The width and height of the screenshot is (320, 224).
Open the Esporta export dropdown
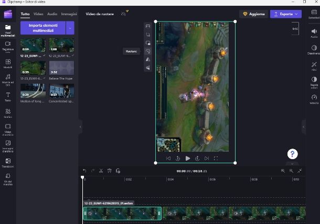click(286, 14)
